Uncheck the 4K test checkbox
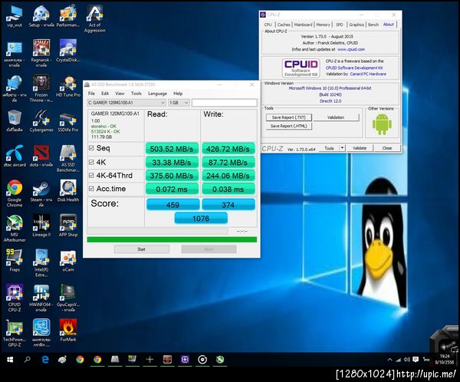 (91, 162)
